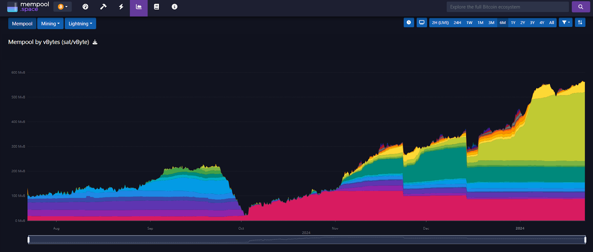Screen dimensions: 593x252
Task: Select the graphs chart icon
Action: 139,7
